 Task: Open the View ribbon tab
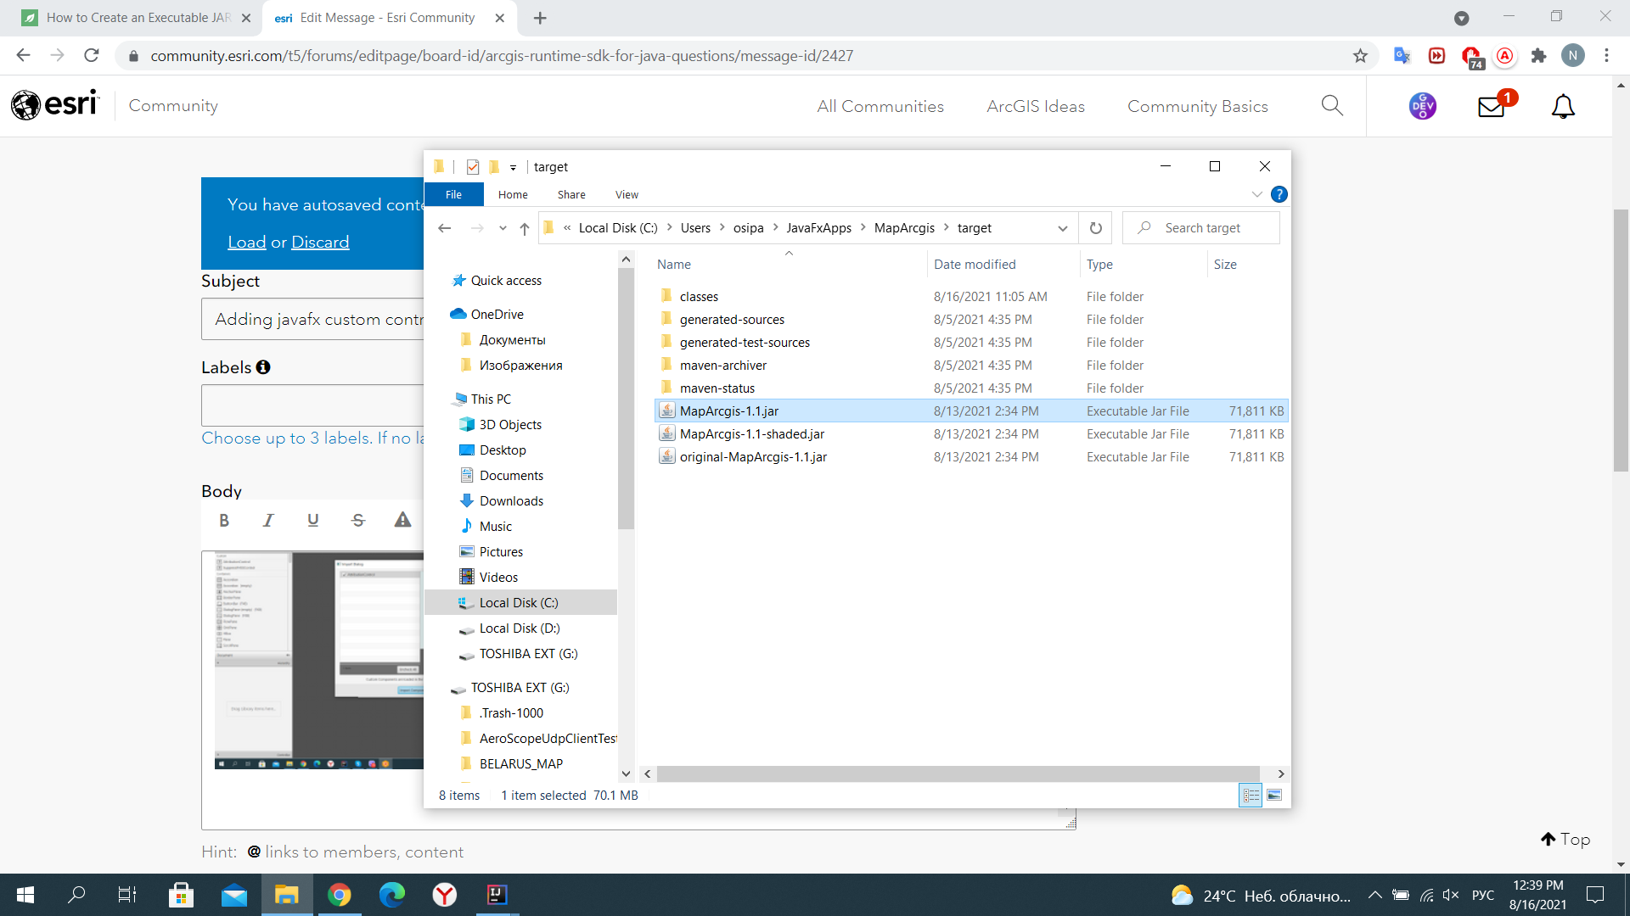point(627,195)
